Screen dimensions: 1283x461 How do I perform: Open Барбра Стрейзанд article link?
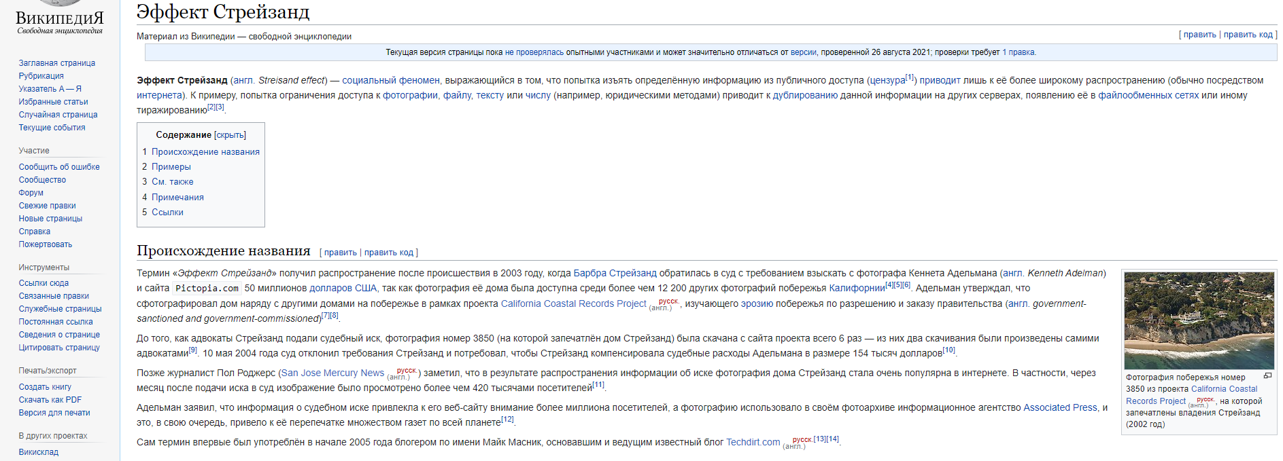point(615,274)
